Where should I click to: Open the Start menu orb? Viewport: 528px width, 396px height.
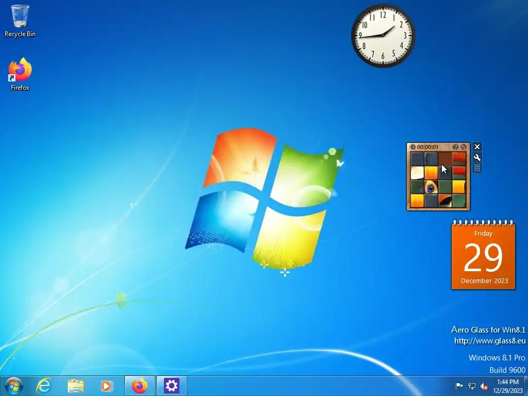point(14,386)
